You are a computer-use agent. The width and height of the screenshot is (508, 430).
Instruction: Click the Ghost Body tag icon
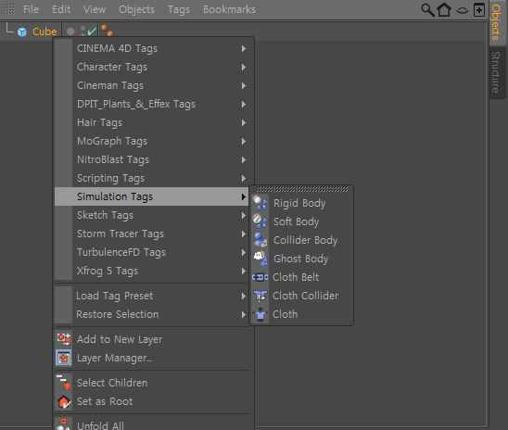click(260, 259)
